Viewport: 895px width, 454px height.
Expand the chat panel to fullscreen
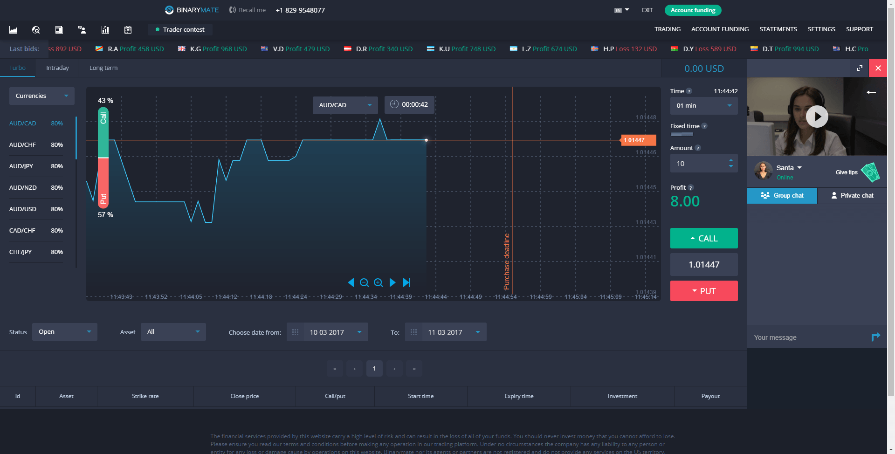(x=860, y=68)
